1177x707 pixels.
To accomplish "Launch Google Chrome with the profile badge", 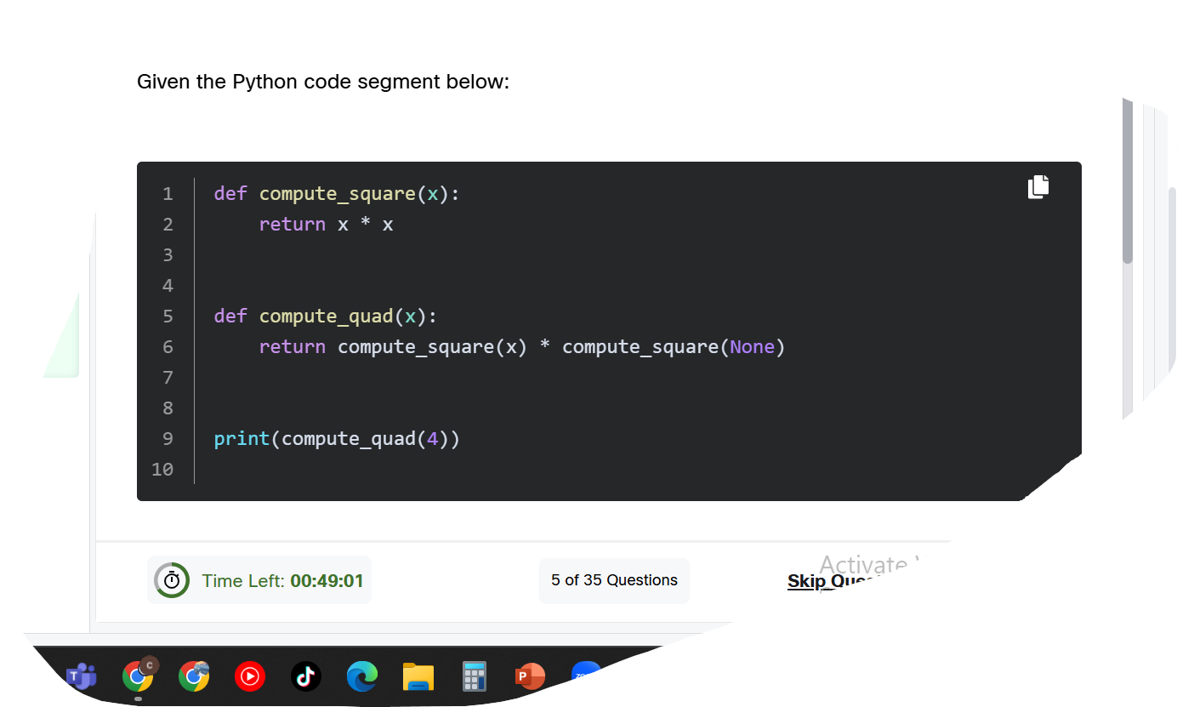I will [137, 676].
